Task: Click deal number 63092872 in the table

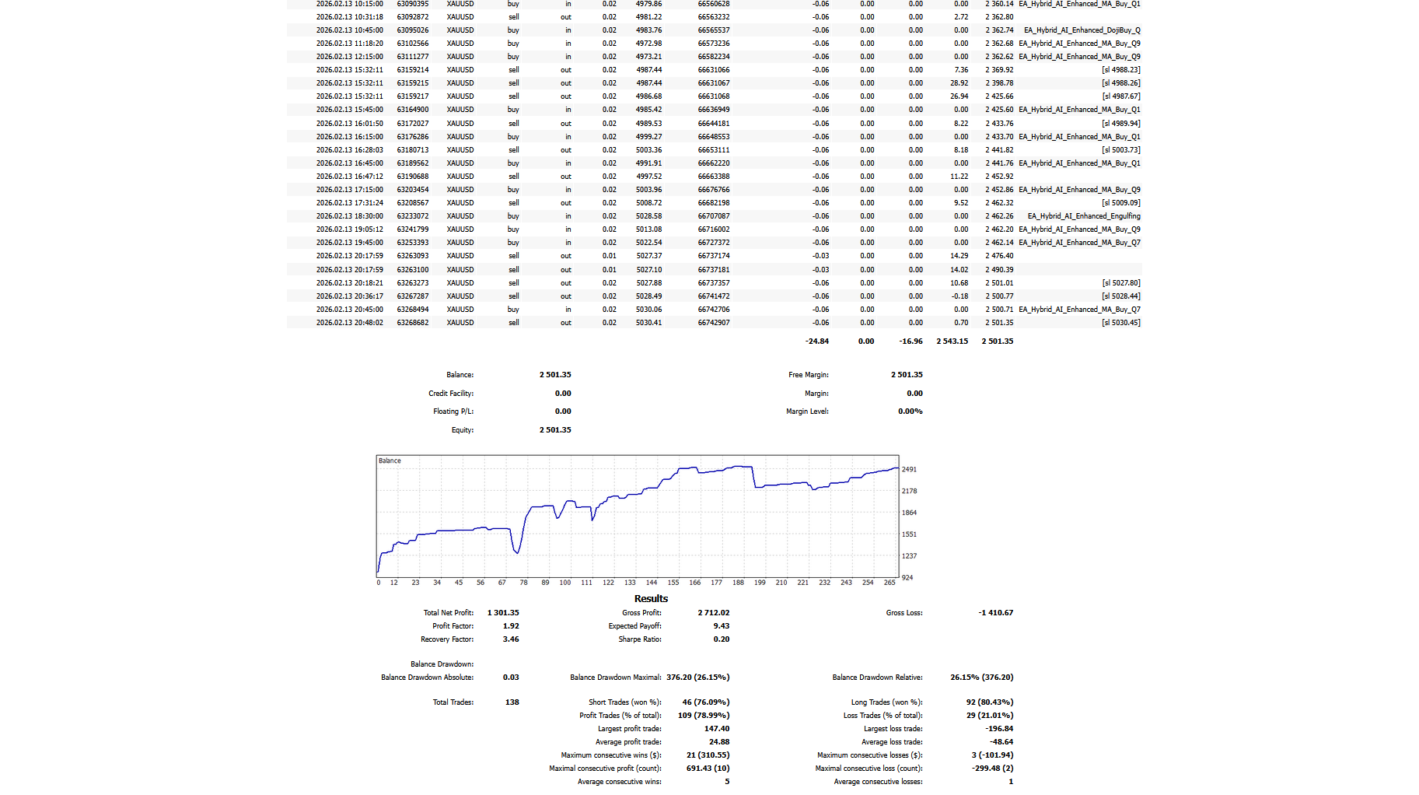Action: (412, 17)
